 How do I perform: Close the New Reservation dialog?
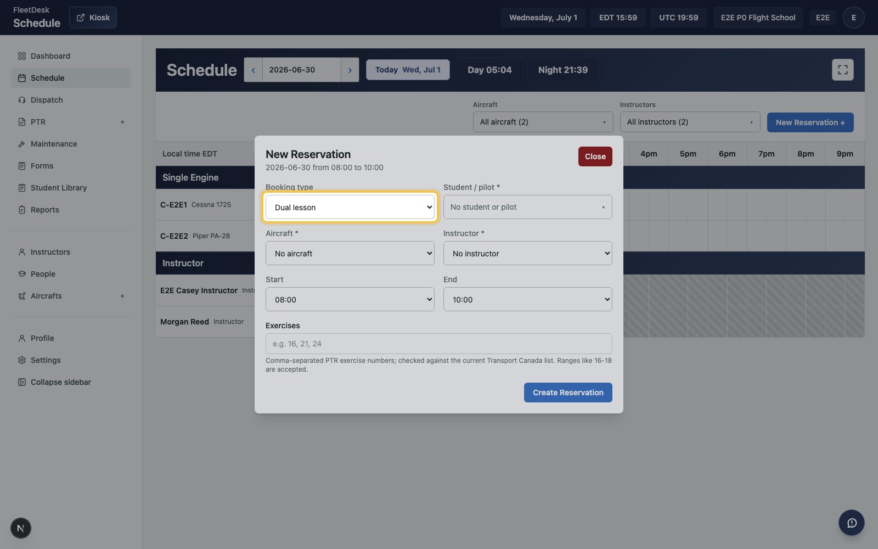point(595,156)
